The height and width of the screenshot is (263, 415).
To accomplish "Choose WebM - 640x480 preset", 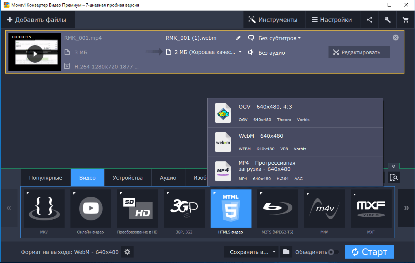I will tap(295, 142).
